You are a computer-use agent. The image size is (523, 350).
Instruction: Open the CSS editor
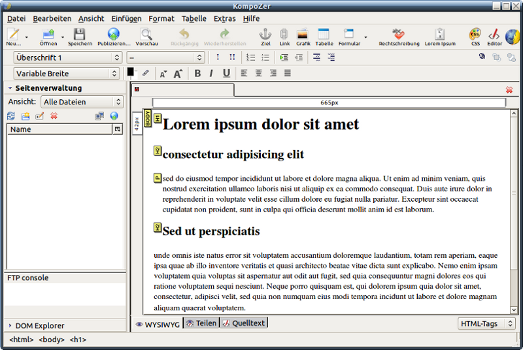[x=475, y=37]
